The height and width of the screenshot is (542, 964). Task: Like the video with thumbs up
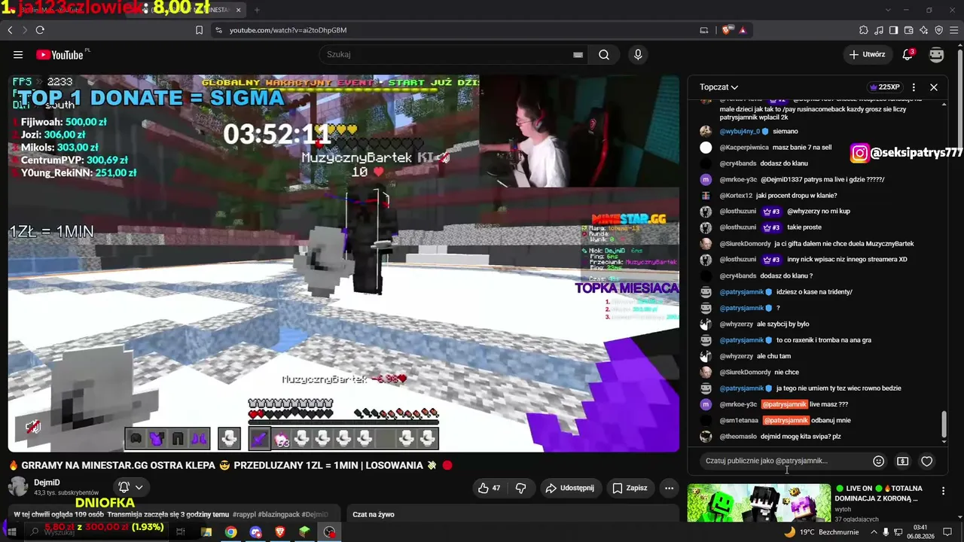coord(489,488)
